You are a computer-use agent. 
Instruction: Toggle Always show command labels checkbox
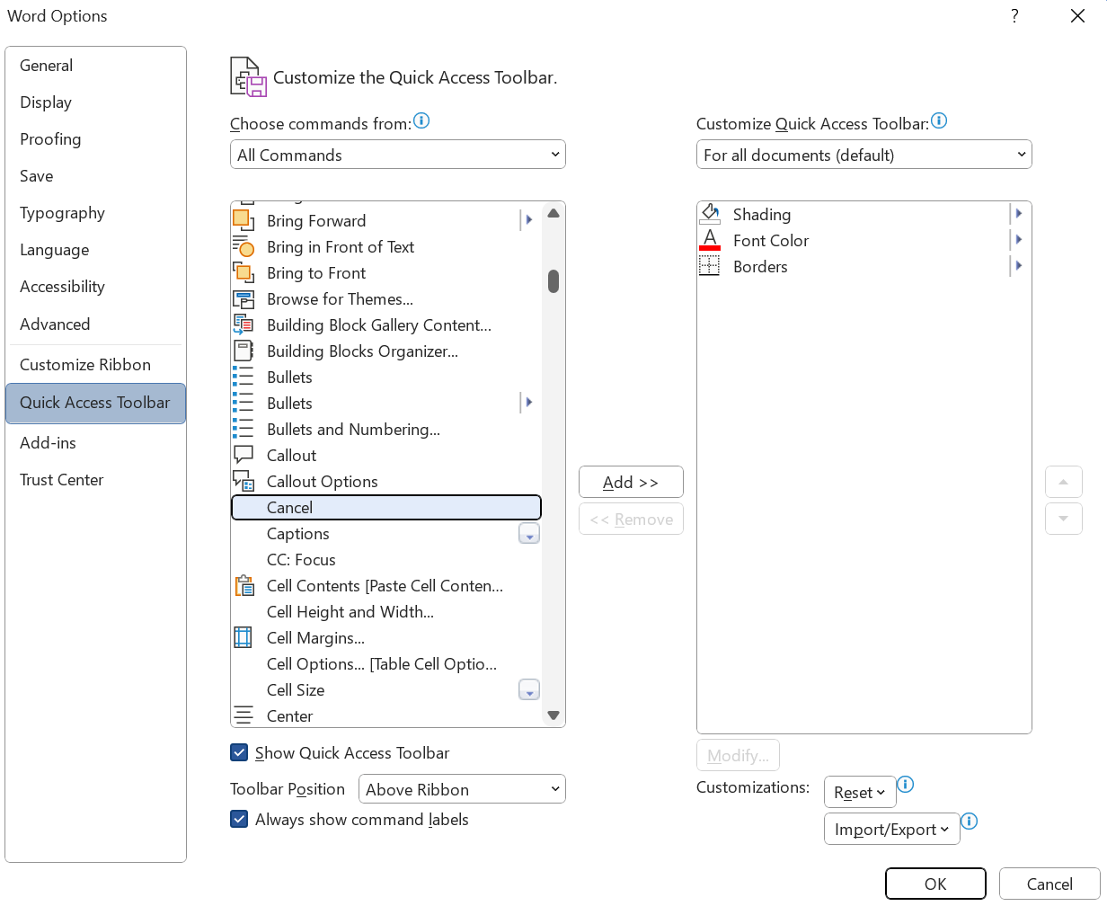[x=239, y=819]
